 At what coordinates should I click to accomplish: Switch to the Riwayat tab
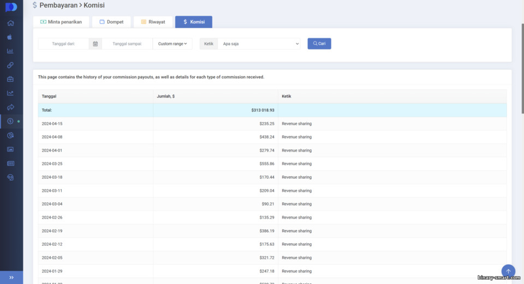click(153, 22)
